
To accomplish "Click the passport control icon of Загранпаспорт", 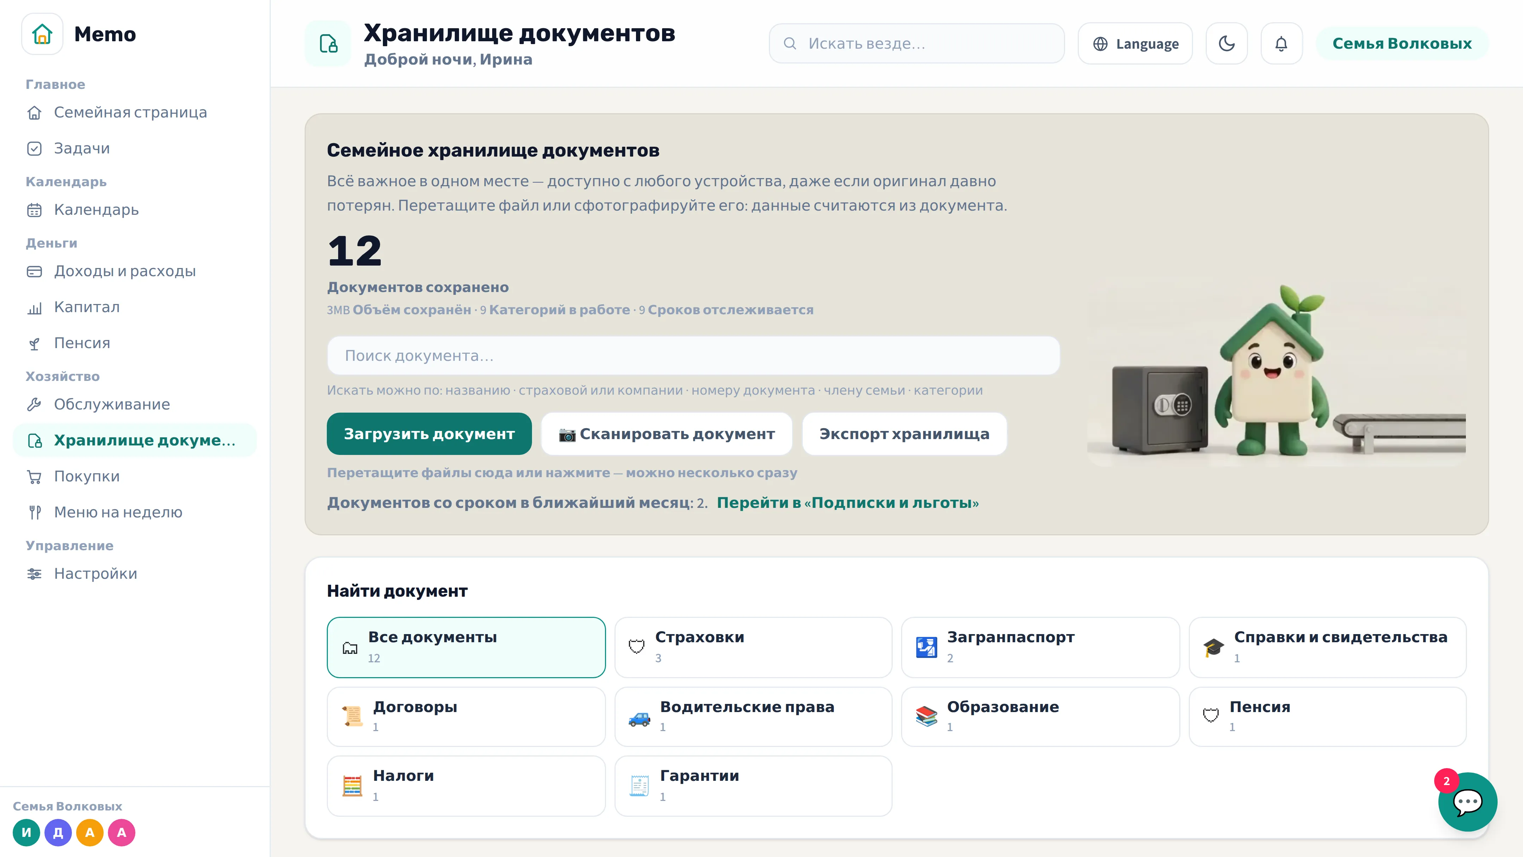I will point(926,647).
